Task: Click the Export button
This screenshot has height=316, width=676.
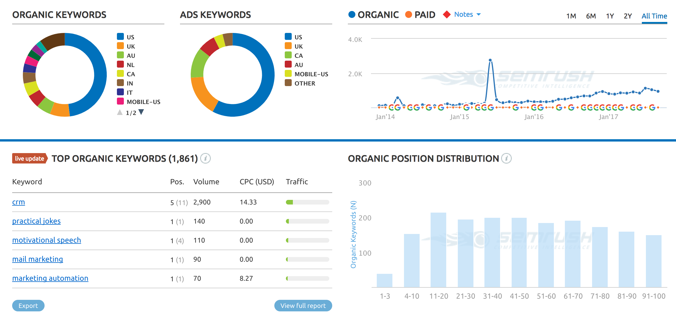Action: coord(28,306)
